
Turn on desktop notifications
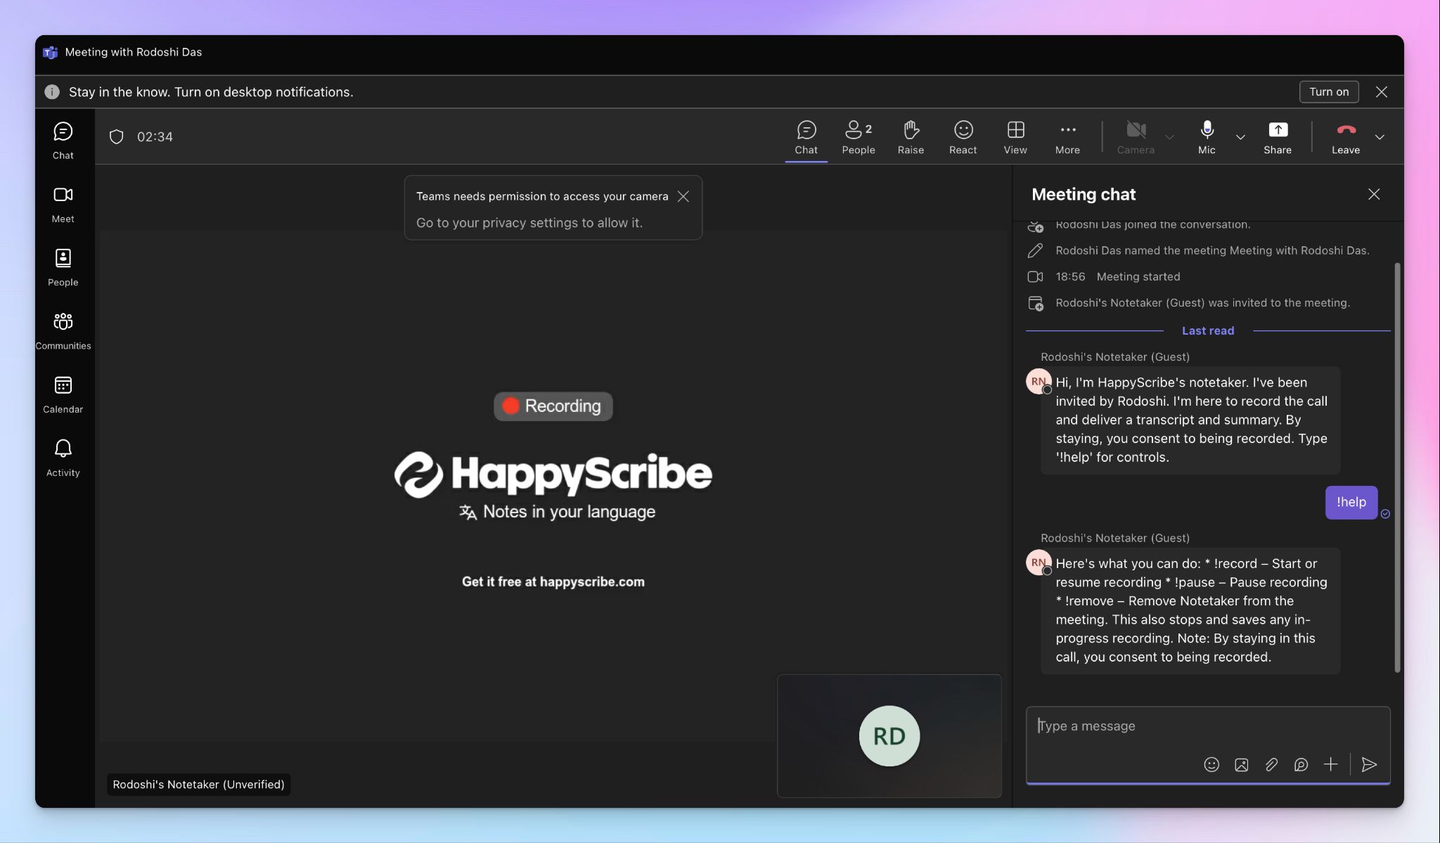pos(1329,91)
